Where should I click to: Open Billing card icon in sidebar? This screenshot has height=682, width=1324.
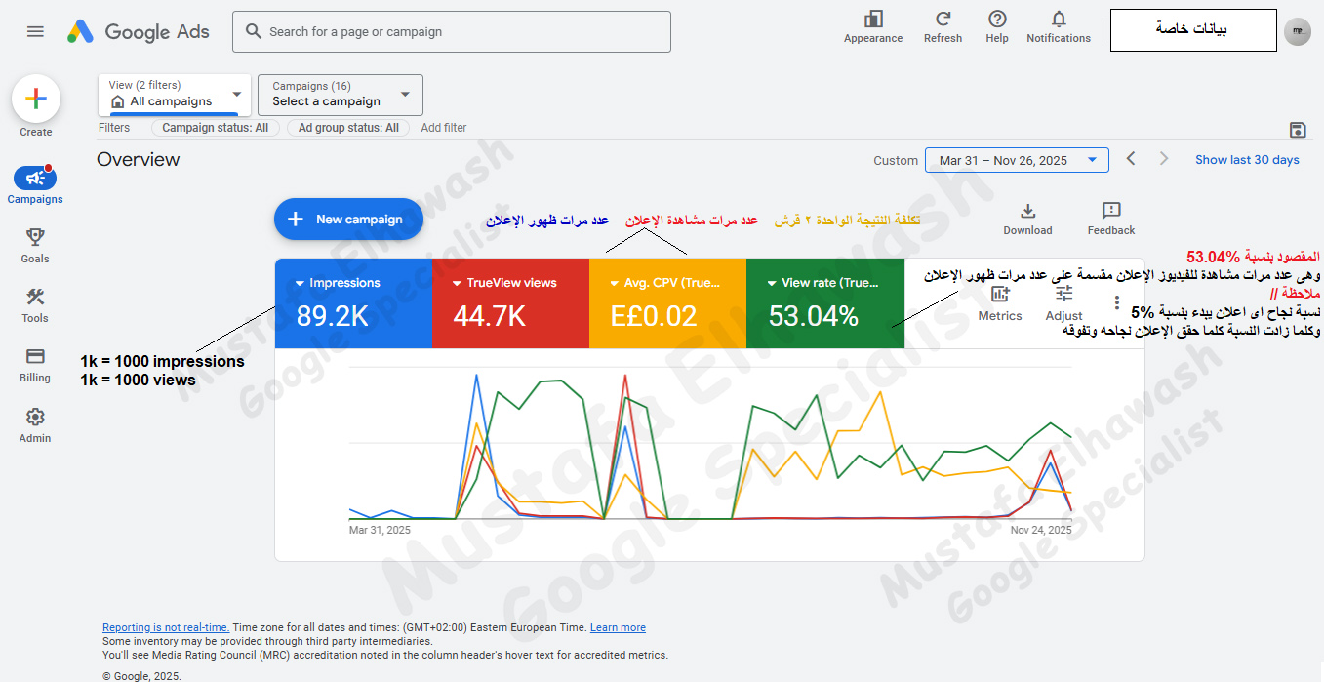(35, 357)
